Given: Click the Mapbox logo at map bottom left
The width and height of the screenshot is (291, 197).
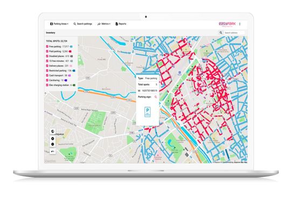Looking at the screenshot, I should [50, 161].
